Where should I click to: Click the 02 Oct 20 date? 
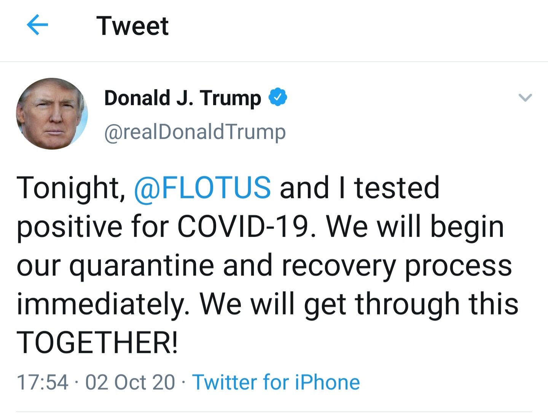tap(130, 382)
